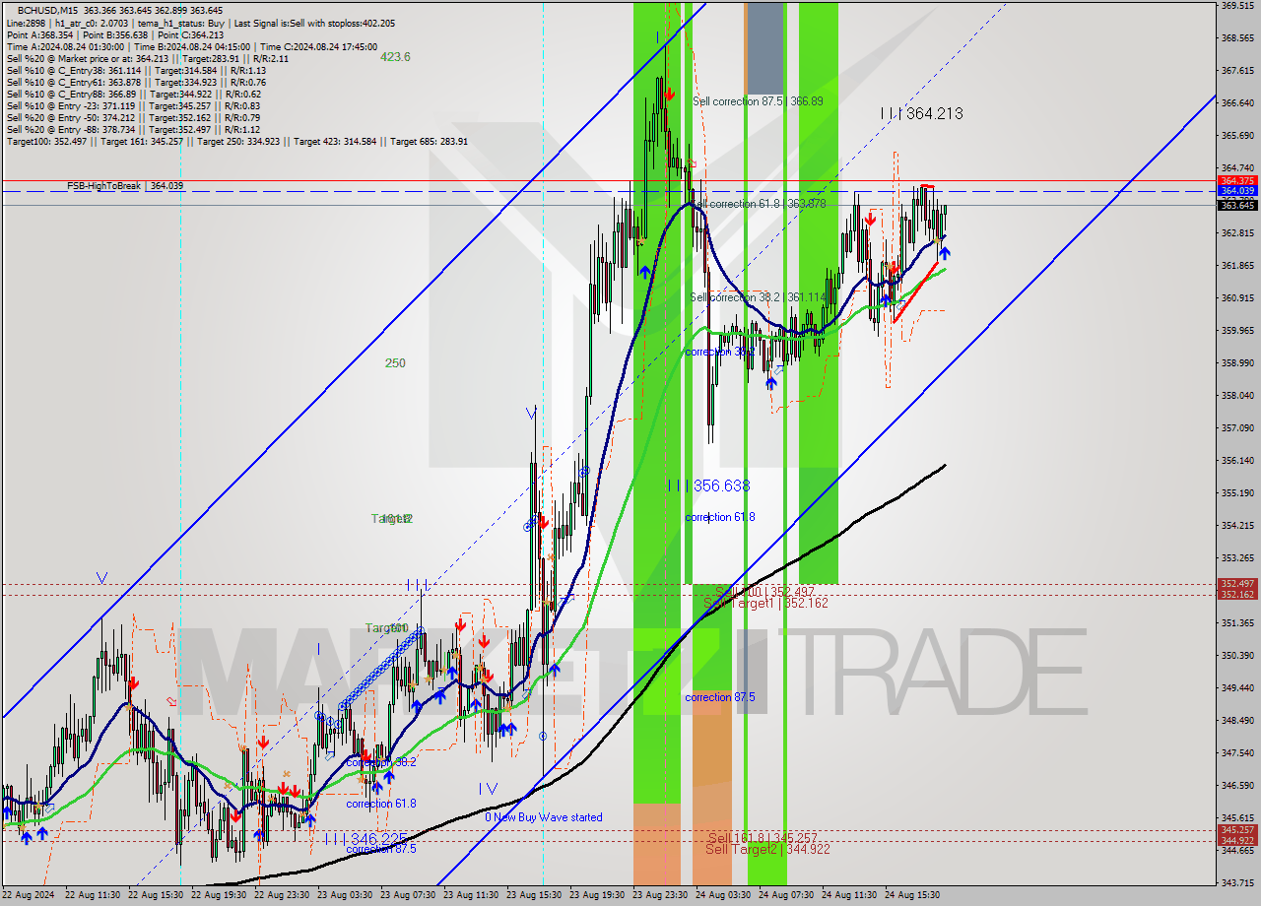Screen dimensions: 1261x906
Task: Click the black 363.645 current price tag
Action: coord(1237,205)
